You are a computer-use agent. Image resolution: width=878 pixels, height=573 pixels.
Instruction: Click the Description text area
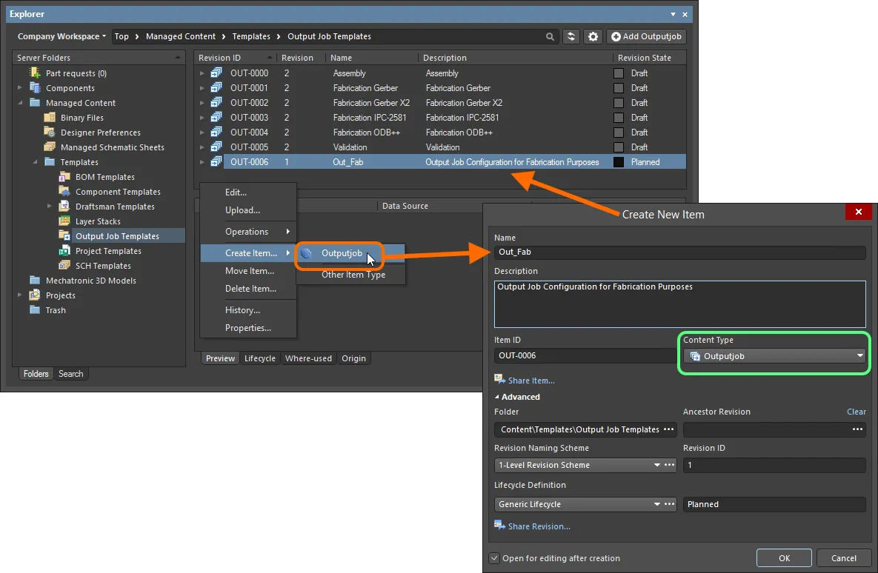click(x=679, y=304)
